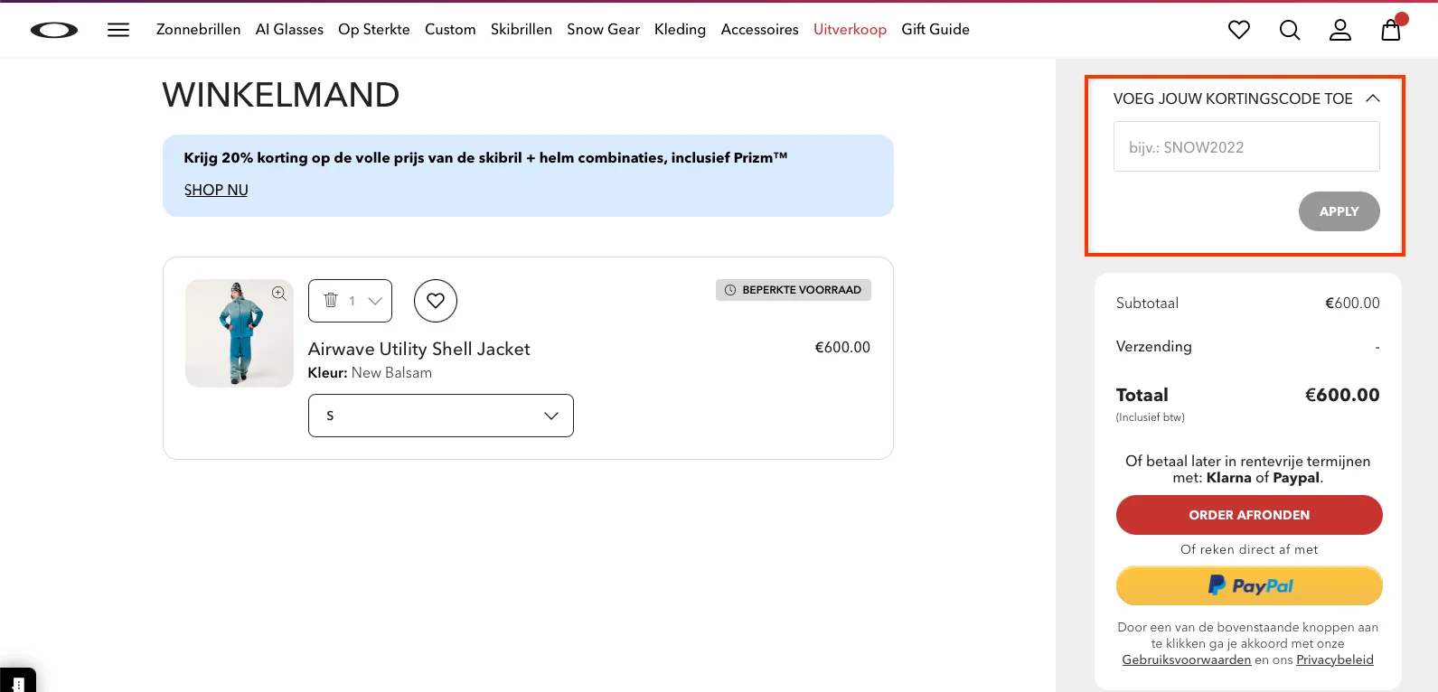Follow the Shop Nu link
Image resolution: width=1438 pixels, height=692 pixels.
click(216, 190)
